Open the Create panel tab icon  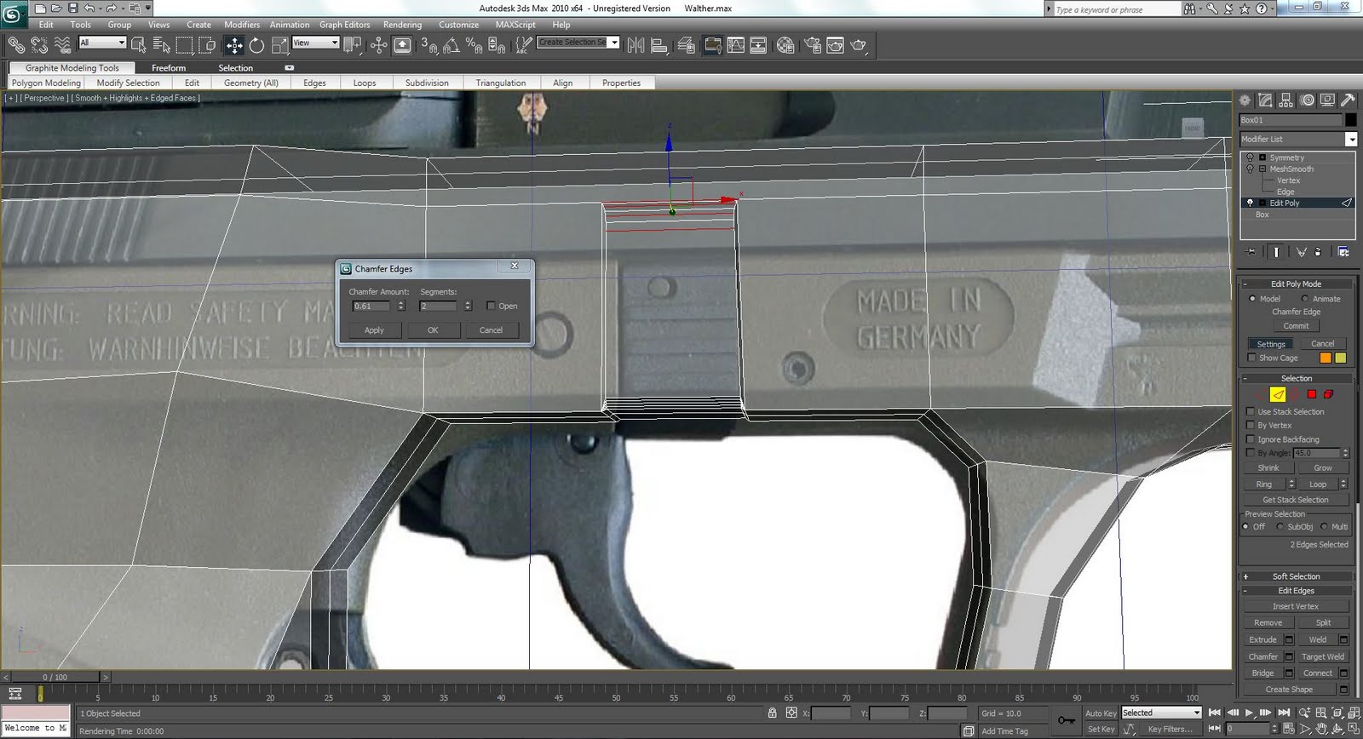click(1245, 100)
